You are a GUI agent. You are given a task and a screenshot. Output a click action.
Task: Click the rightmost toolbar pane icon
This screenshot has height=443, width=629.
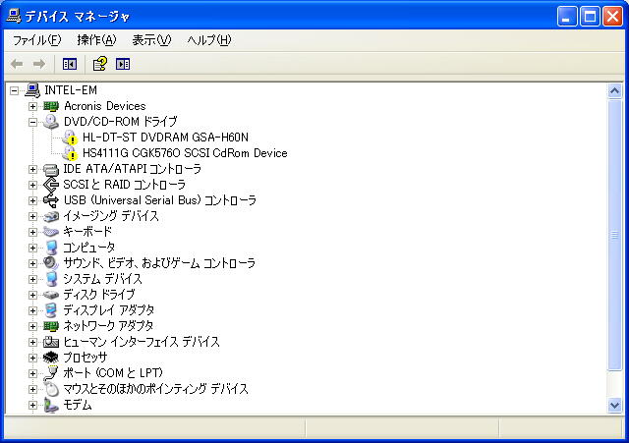pyautogui.click(x=123, y=64)
